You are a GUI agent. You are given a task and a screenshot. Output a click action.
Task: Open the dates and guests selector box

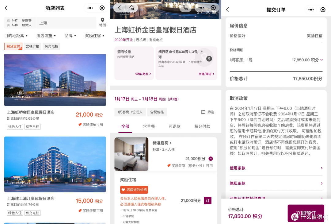point(20,23)
